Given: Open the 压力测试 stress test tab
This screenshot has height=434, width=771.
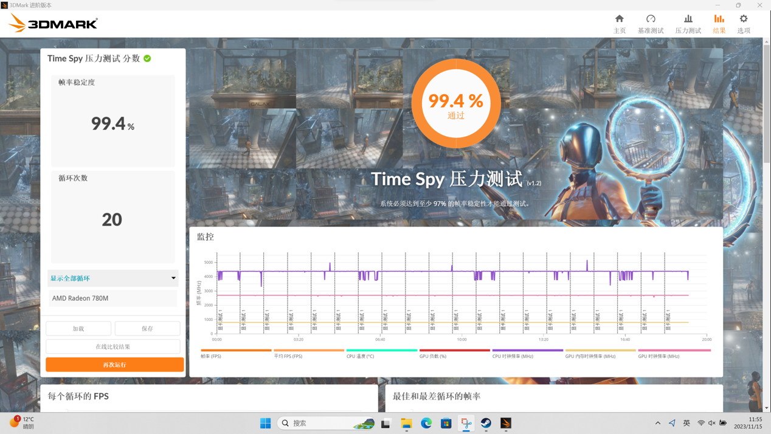Looking at the screenshot, I should tap(688, 24).
